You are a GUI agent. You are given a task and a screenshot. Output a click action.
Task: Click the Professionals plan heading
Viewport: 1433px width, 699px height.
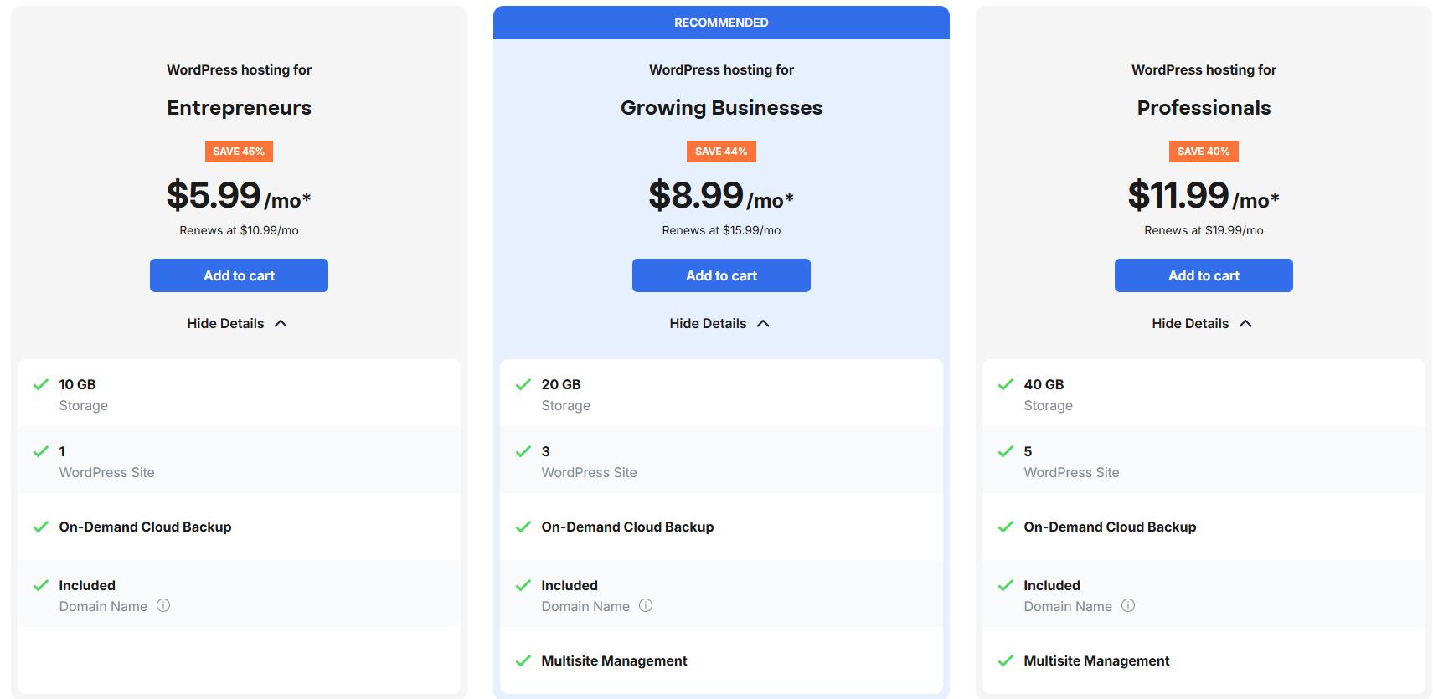coord(1204,108)
